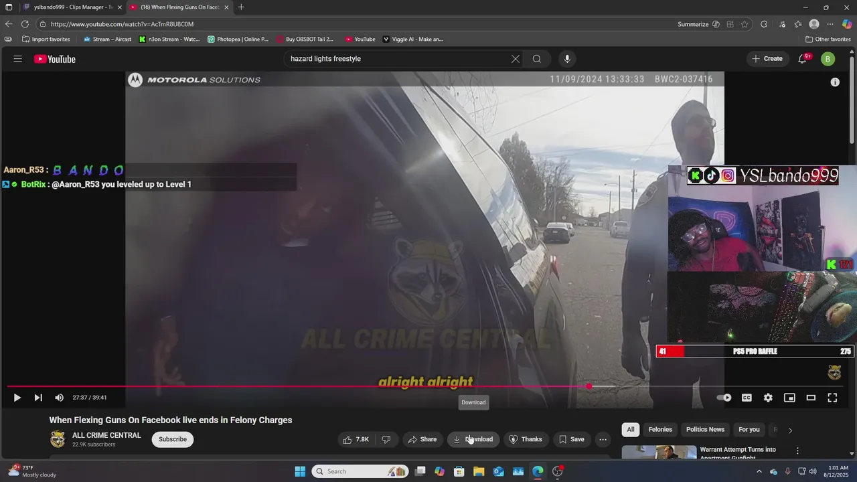This screenshot has height=482, width=857.
Task: Enter full screen mode
Action: [832, 398]
